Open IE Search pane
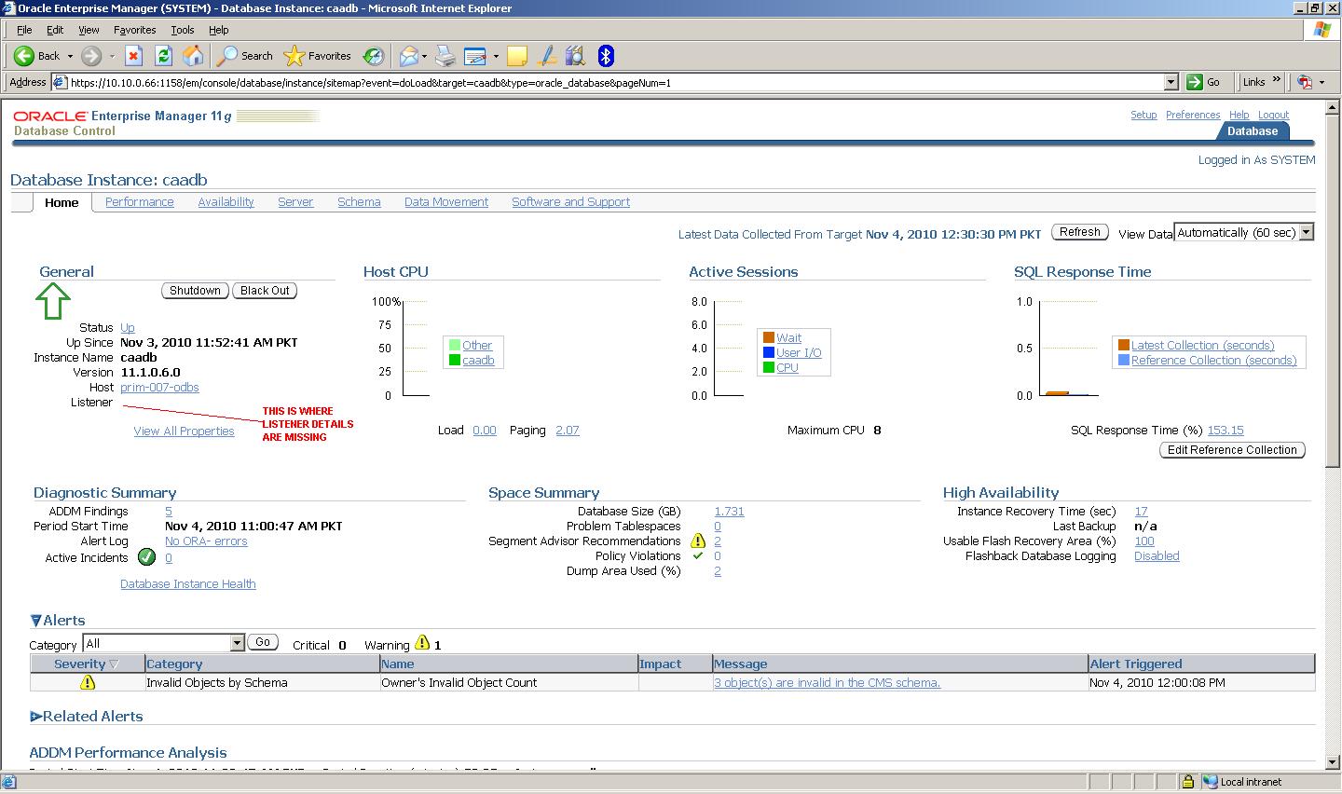The image size is (1342, 794). pos(245,56)
